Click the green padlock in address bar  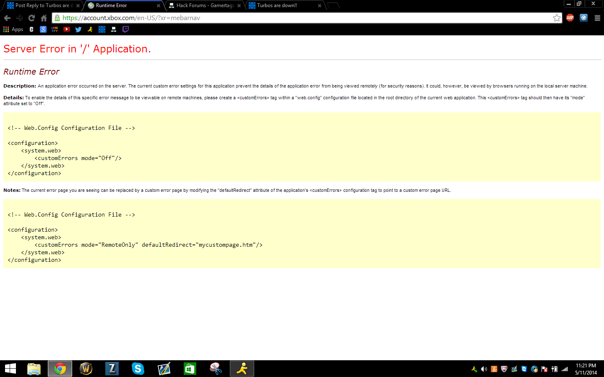click(x=57, y=18)
